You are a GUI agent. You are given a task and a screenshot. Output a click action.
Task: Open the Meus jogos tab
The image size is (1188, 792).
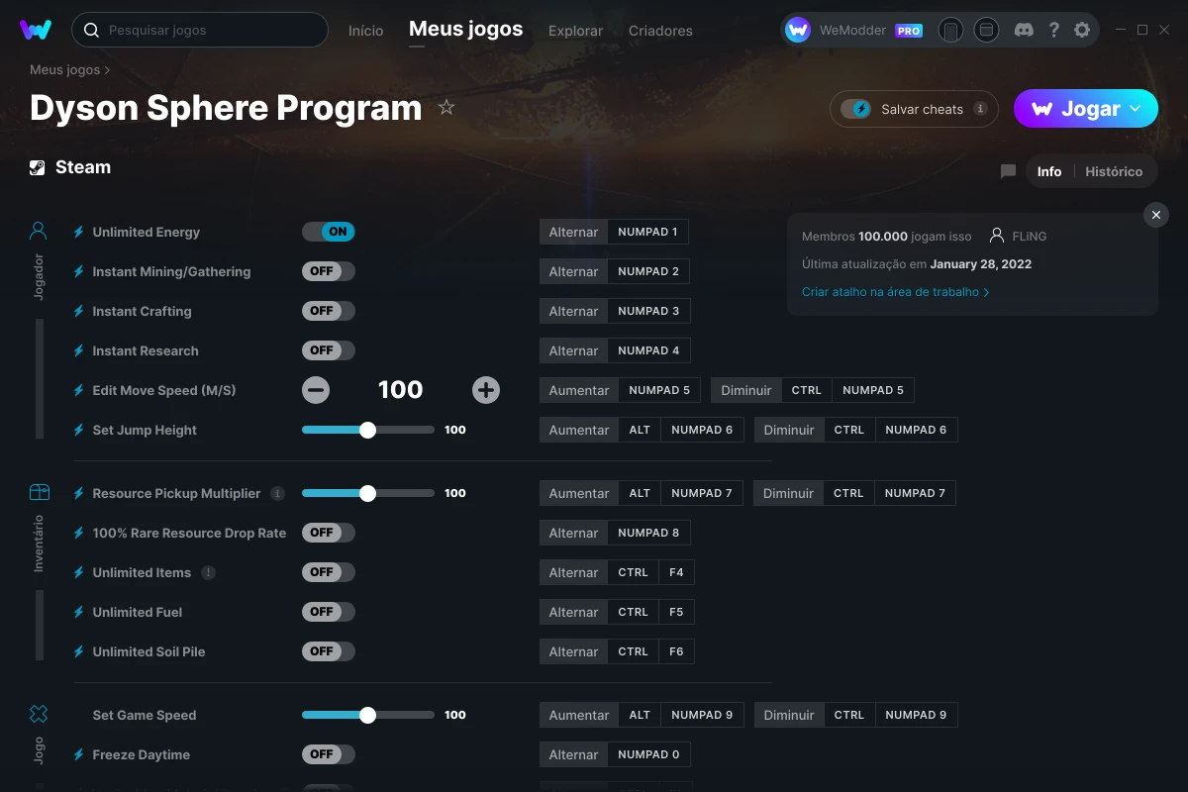tap(466, 29)
